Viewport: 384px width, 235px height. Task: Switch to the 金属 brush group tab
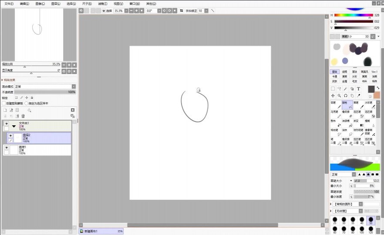[344, 81]
